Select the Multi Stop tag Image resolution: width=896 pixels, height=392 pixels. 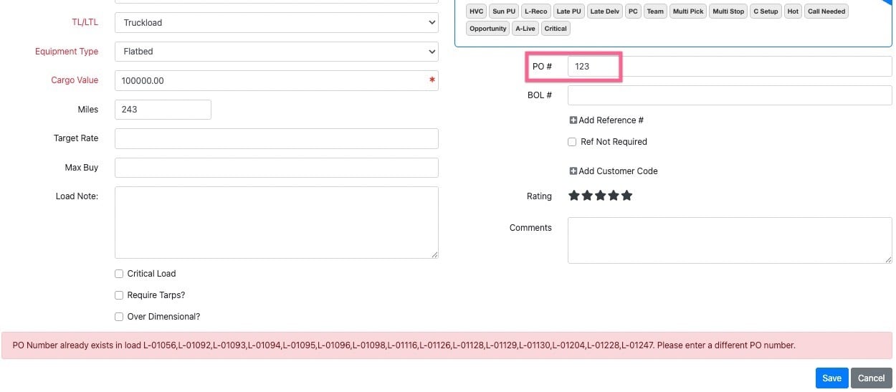coord(728,11)
